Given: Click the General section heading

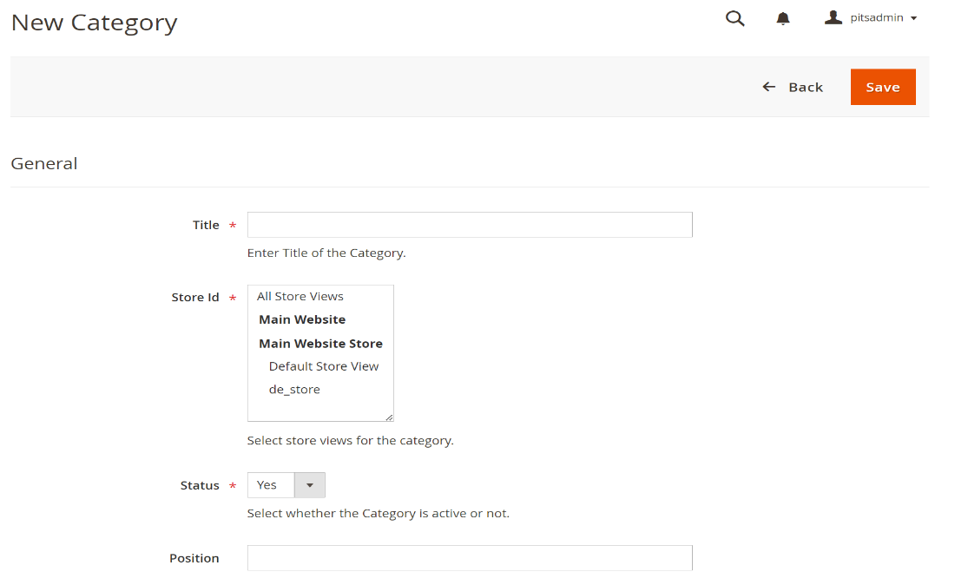Looking at the screenshot, I should click(44, 163).
